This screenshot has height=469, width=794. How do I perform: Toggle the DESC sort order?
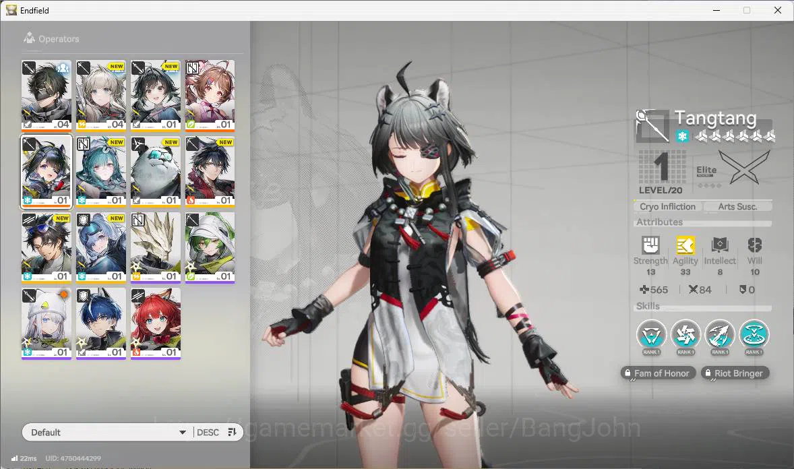pyautogui.click(x=208, y=432)
